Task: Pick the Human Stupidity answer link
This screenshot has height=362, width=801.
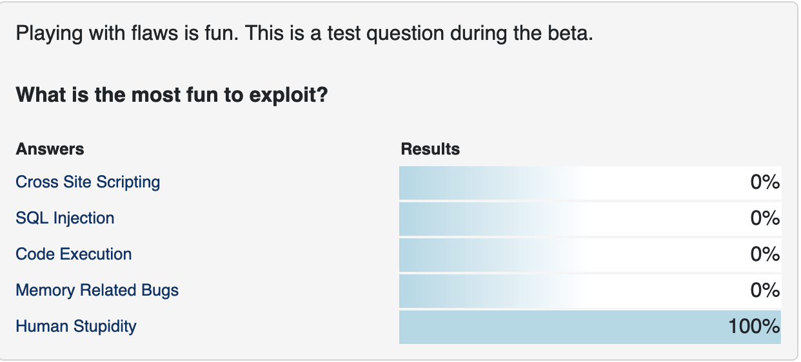Action: point(76,327)
